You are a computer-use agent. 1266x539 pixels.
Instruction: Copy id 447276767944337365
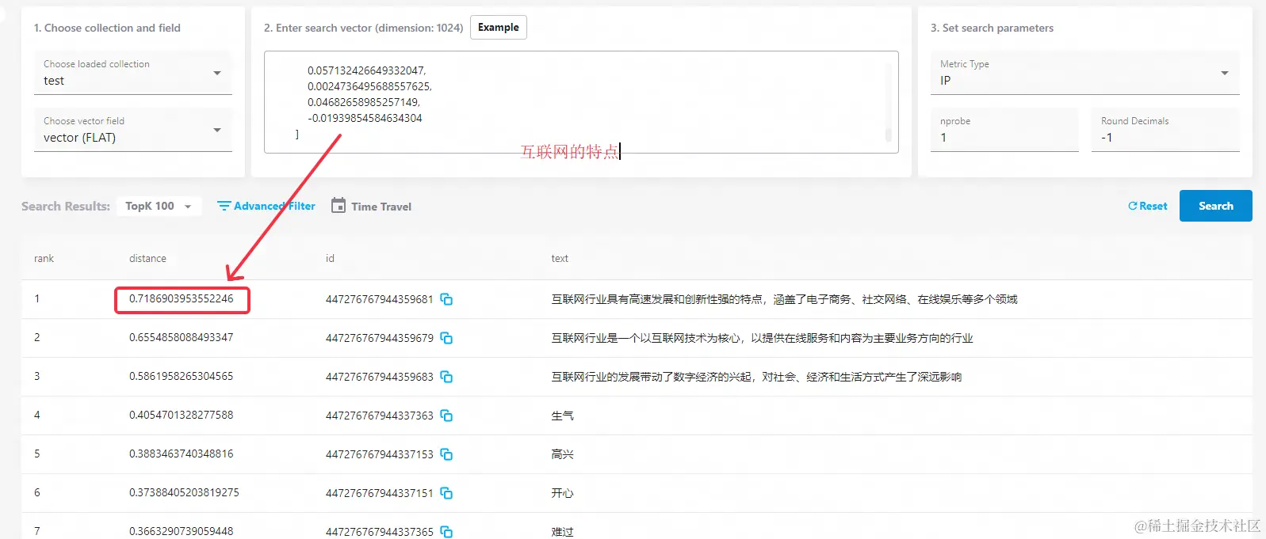point(446,532)
